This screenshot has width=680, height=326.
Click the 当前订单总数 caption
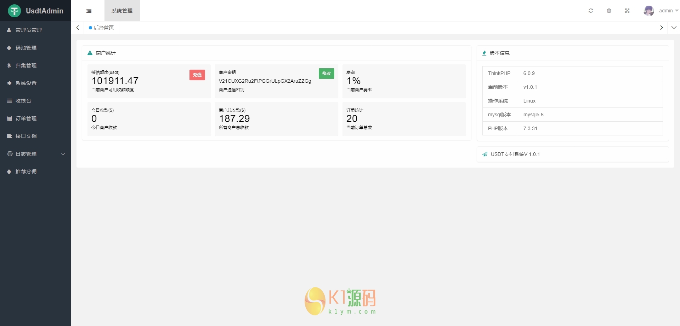pos(359,128)
